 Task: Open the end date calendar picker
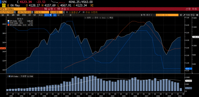32,12
